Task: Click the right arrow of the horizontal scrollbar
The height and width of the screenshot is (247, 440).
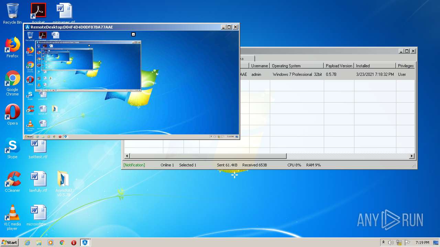Action: tap(411, 156)
